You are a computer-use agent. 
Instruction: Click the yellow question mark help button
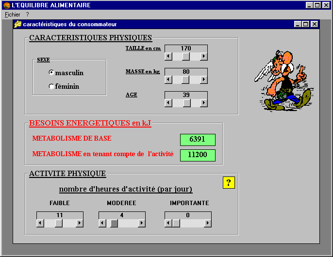pyautogui.click(x=229, y=182)
